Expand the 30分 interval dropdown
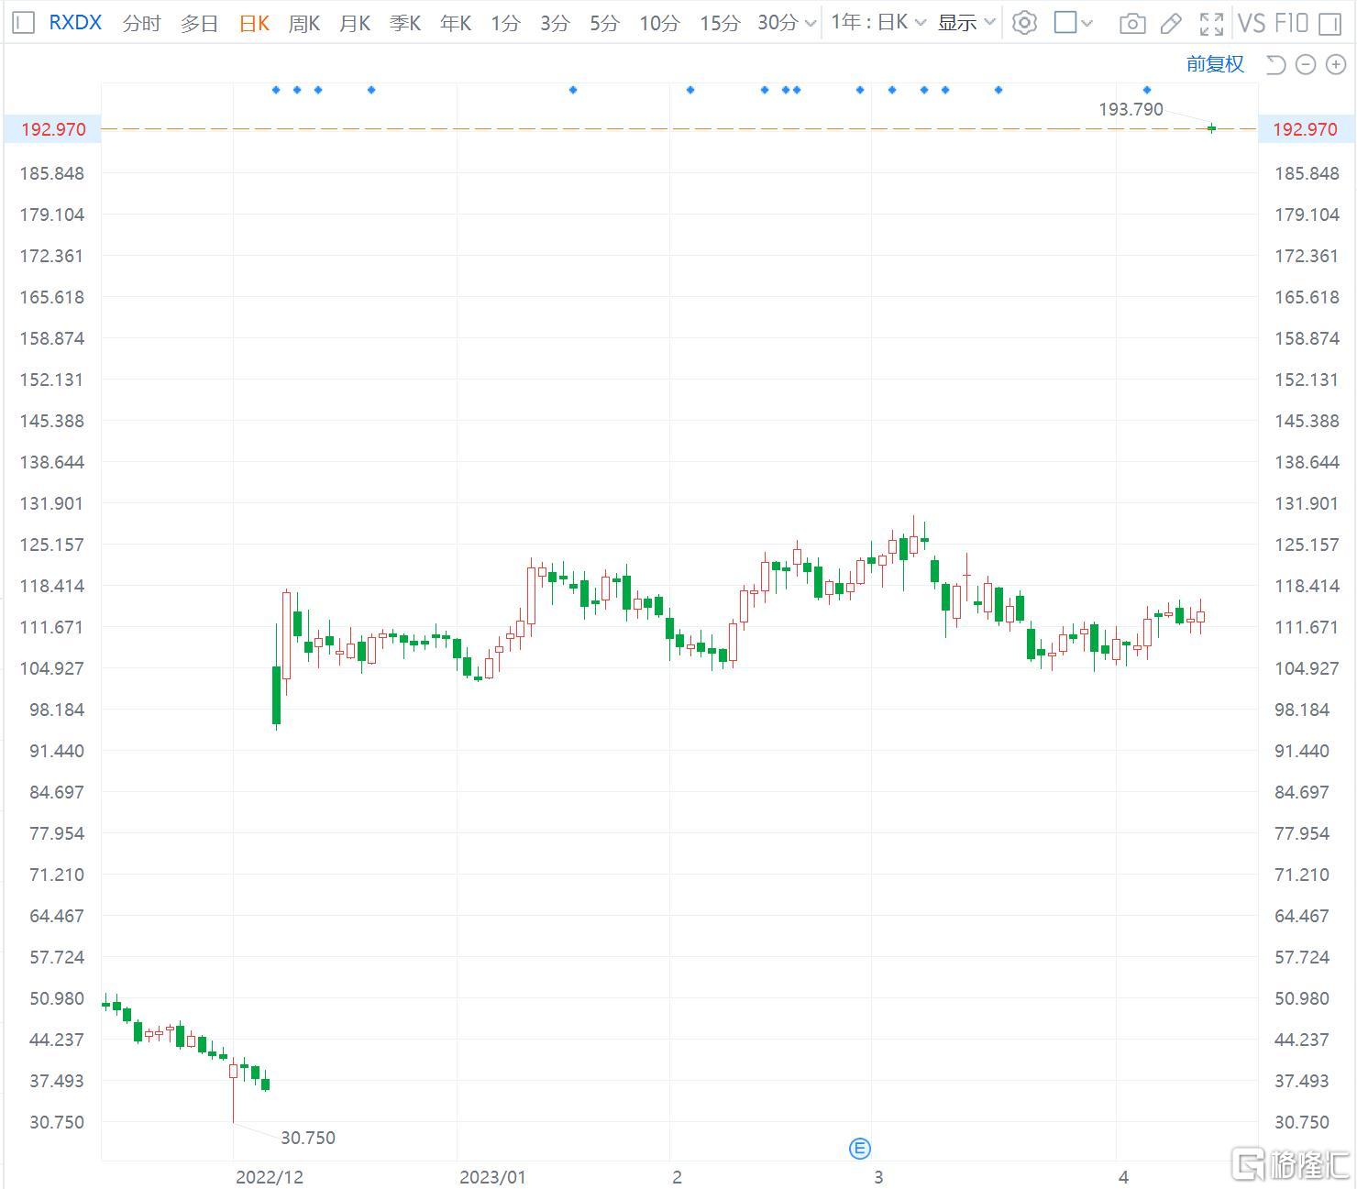This screenshot has width=1357, height=1189. (x=784, y=23)
